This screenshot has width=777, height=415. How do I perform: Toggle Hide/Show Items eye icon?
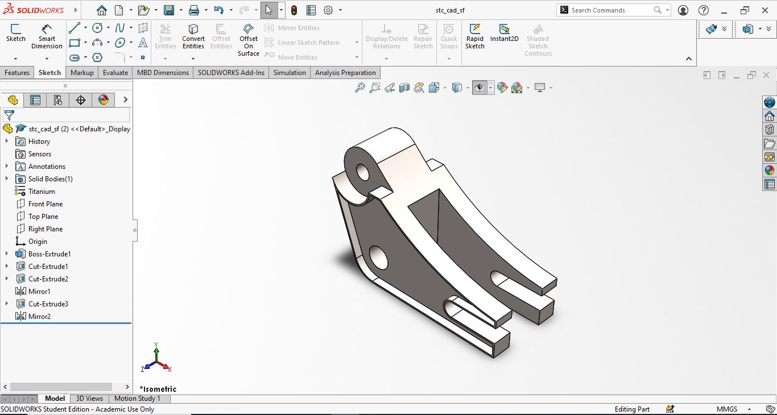point(480,88)
